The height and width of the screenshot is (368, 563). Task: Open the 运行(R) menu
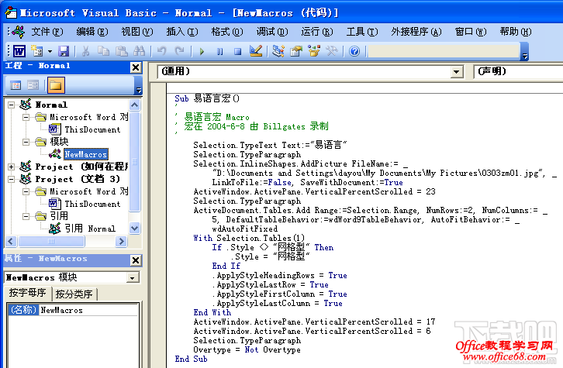coord(317,32)
